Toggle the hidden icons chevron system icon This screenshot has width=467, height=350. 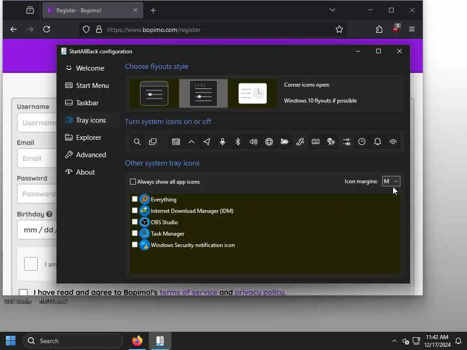[192, 142]
